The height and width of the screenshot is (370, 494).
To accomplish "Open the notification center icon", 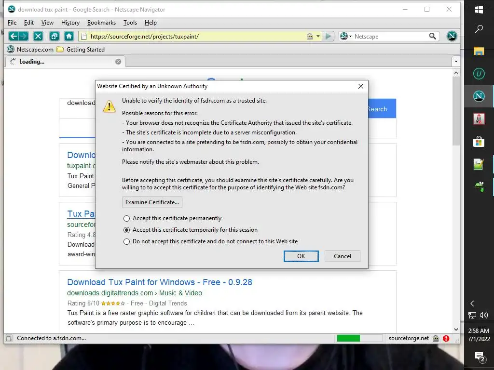I will [x=480, y=357].
